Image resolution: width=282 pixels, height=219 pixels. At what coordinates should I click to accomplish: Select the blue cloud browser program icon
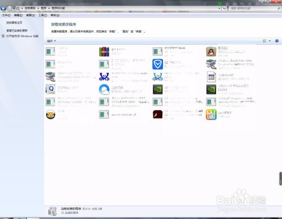click(x=104, y=89)
